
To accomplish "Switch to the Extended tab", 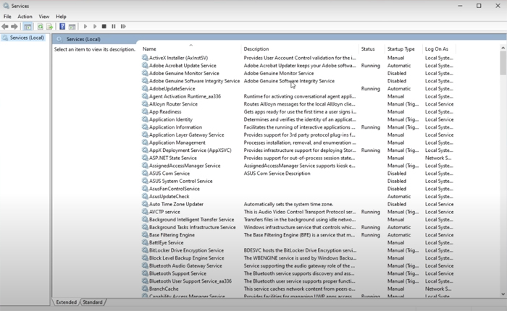I will tap(66, 302).
